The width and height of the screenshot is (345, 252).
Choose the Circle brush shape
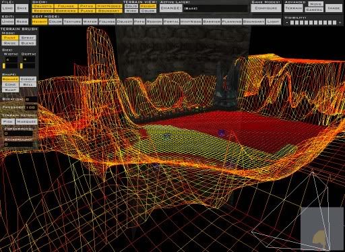(x=28, y=80)
